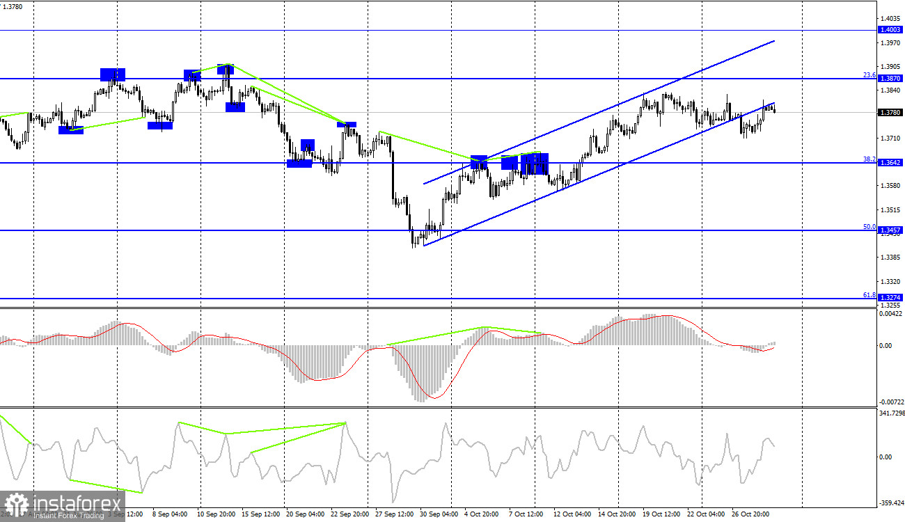Click the 1.4003 price level tag
Screen dimensions: 905x522
coord(891,30)
